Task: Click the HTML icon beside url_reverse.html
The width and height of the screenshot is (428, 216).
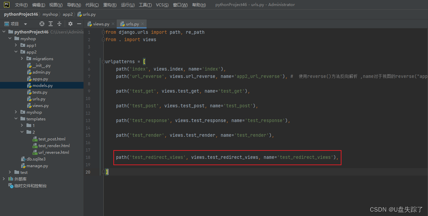Action: pos(35,152)
